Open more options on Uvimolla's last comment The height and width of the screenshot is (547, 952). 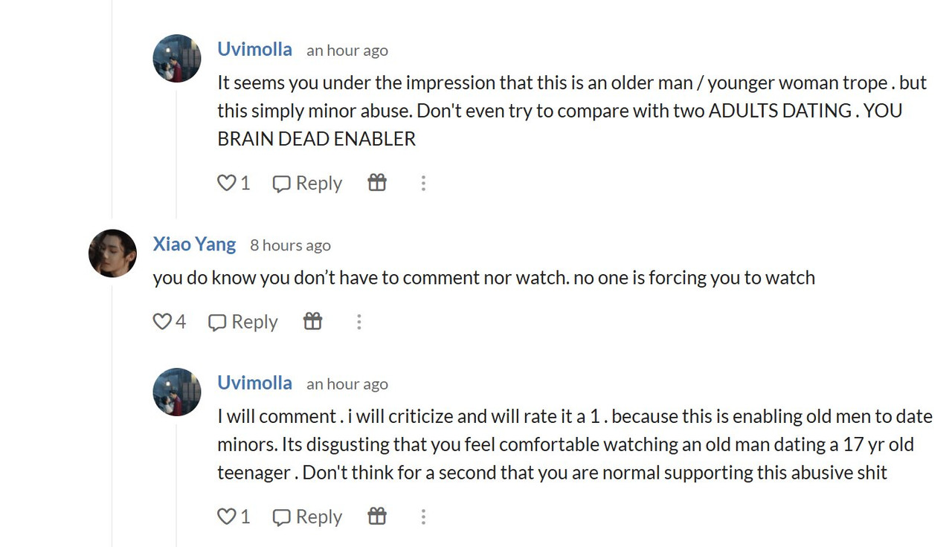(423, 517)
